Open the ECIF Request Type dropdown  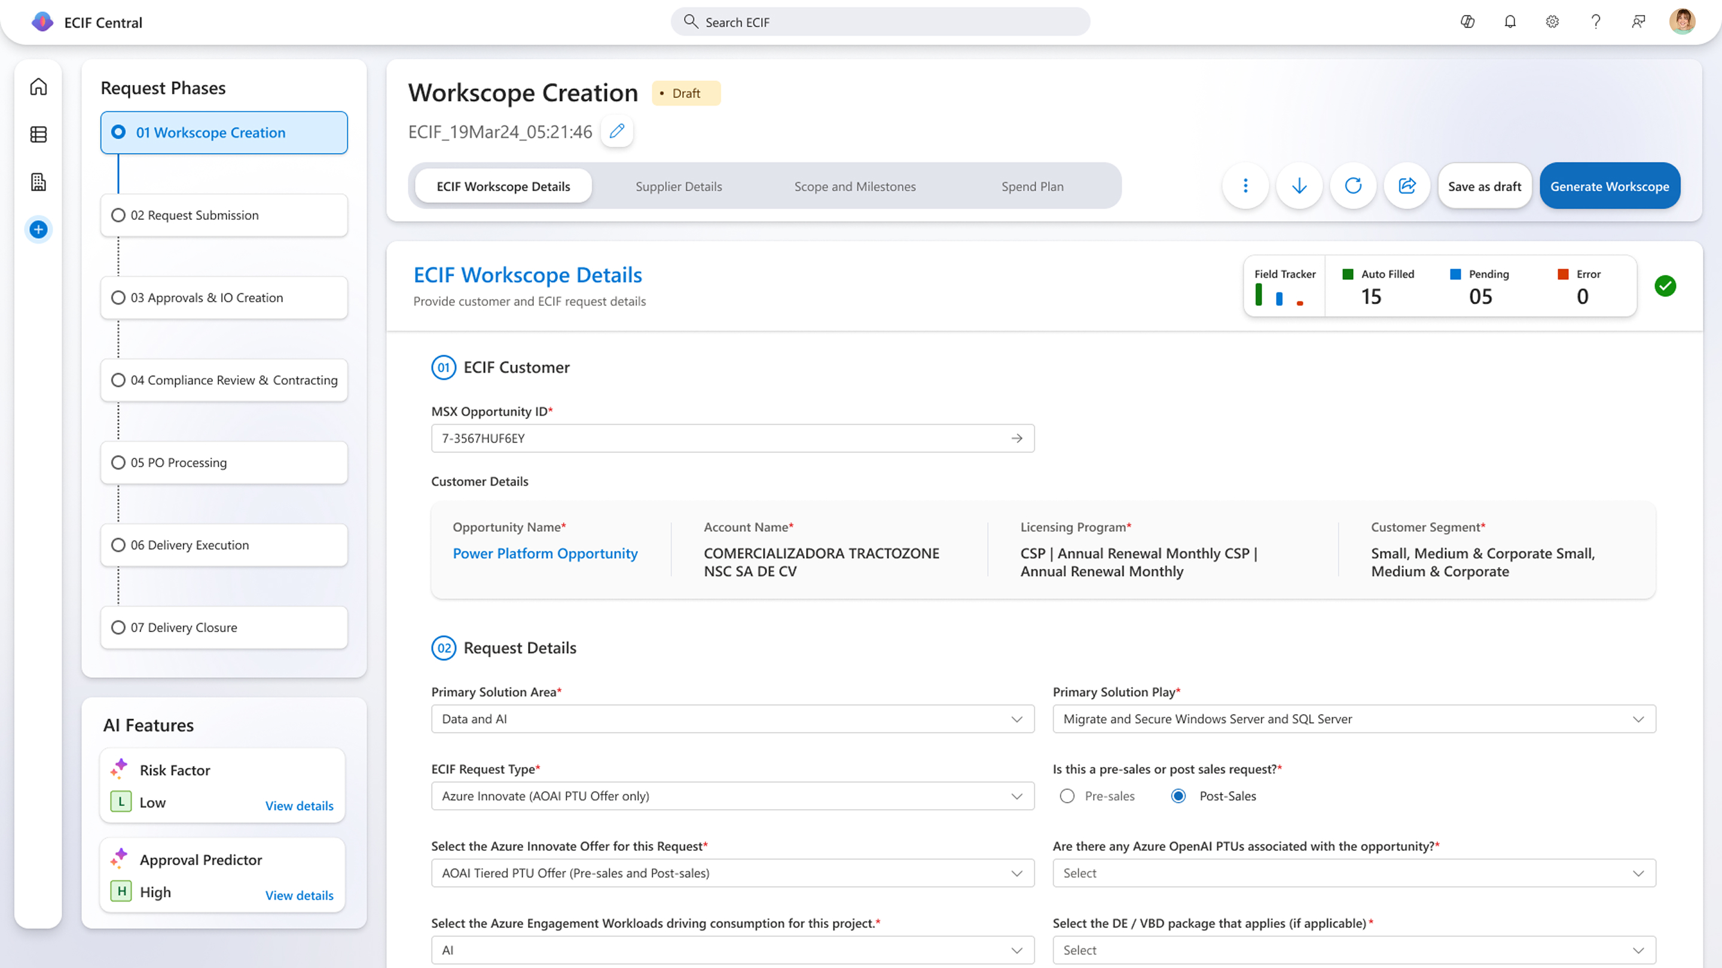tap(732, 796)
